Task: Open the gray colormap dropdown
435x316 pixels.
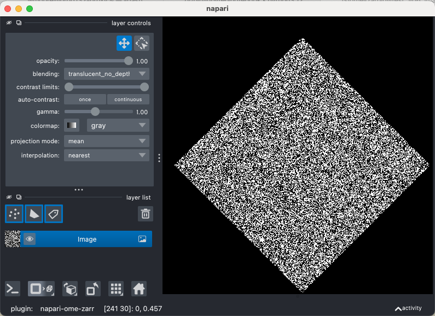Action: pos(118,126)
